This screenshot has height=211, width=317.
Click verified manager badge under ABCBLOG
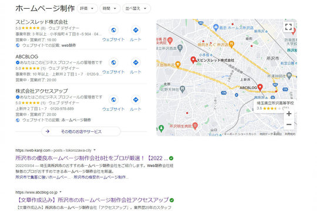pyautogui.click(x=18, y=63)
